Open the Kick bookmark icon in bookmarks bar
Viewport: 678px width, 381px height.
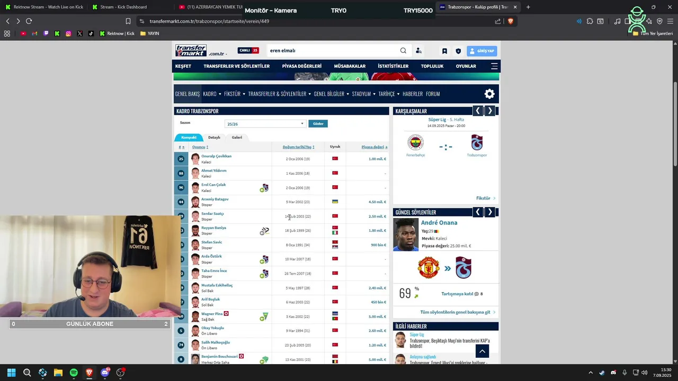tap(57, 33)
